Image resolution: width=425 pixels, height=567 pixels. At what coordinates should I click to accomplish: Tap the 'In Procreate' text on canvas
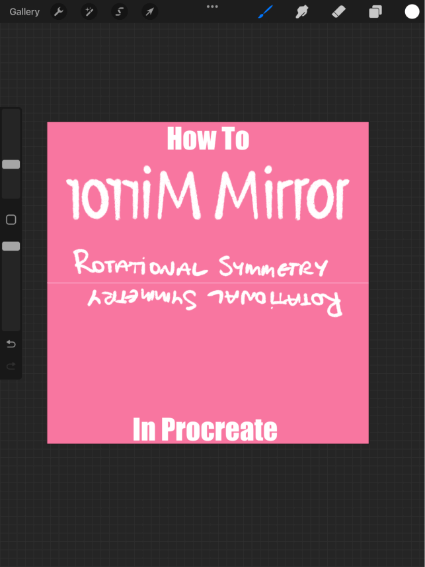pos(205,429)
